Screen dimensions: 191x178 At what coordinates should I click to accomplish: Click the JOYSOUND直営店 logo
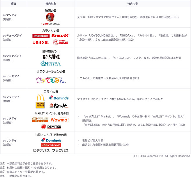coord(41,36)
